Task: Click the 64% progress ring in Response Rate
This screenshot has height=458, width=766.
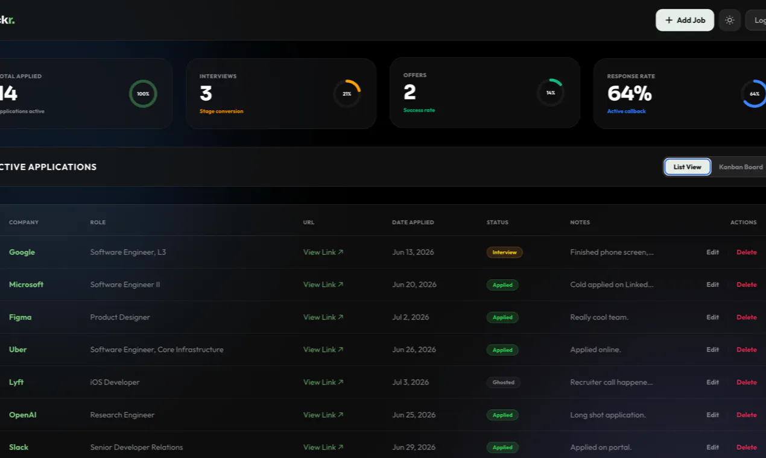Action: [x=754, y=94]
